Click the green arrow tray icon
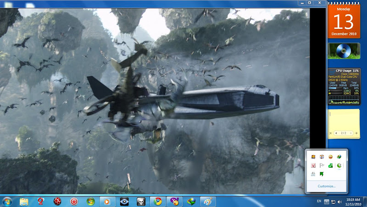Screen dimensions: 367x207 click(322, 174)
